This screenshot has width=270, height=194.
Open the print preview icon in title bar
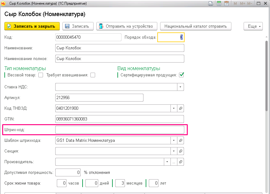[211, 3]
